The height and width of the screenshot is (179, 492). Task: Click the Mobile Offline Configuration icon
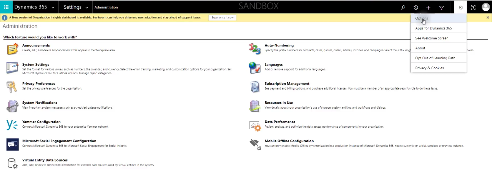[x=255, y=144]
